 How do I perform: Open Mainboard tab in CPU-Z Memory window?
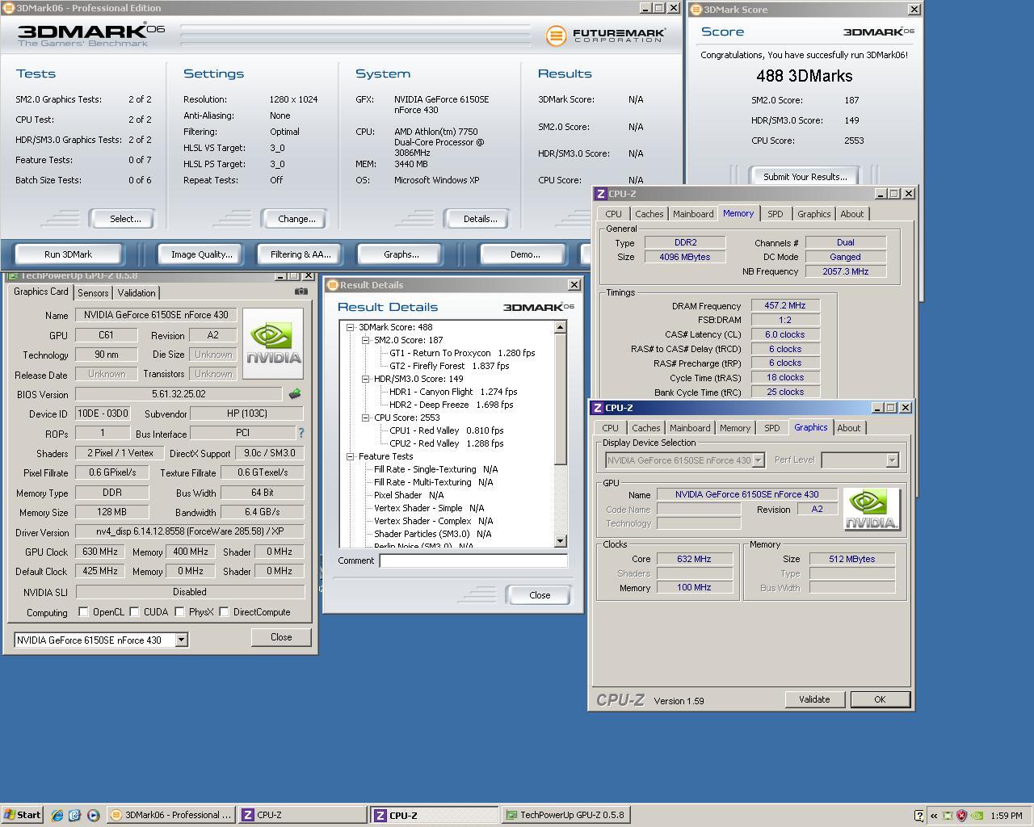[x=693, y=214]
